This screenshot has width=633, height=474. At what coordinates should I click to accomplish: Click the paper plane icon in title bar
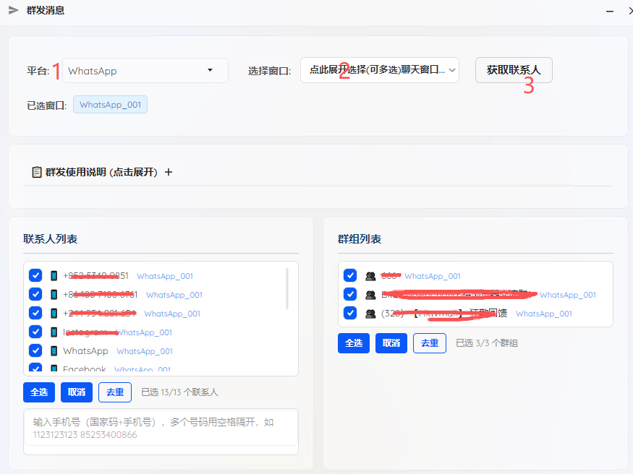[14, 10]
